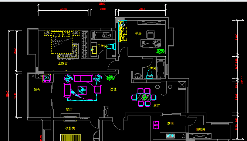The image size is (247, 141).
Task: Select the 主卧室 room label
Action: (63, 64)
